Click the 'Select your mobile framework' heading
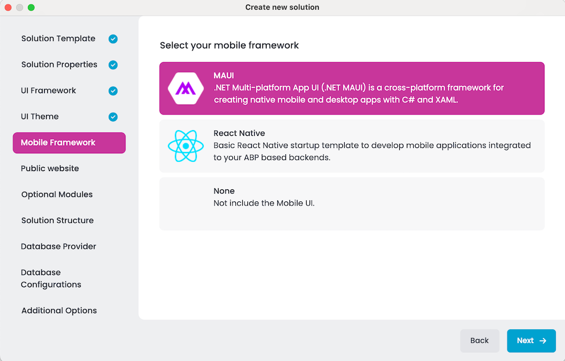 [x=229, y=45]
